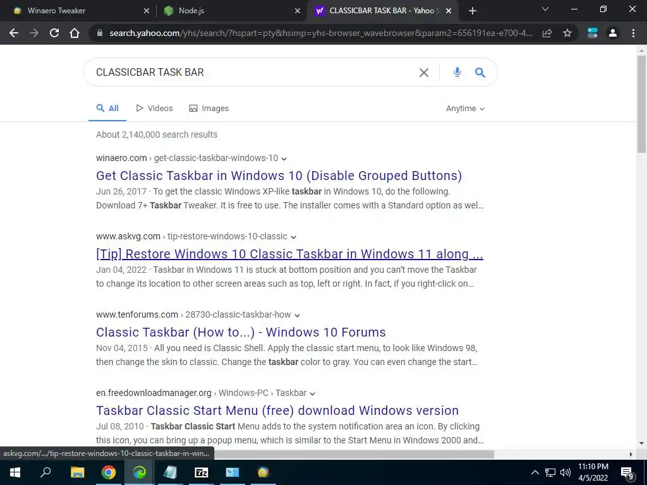The width and height of the screenshot is (647, 485).
Task: Click the vertical scrollbar thumb
Action: coord(641,104)
